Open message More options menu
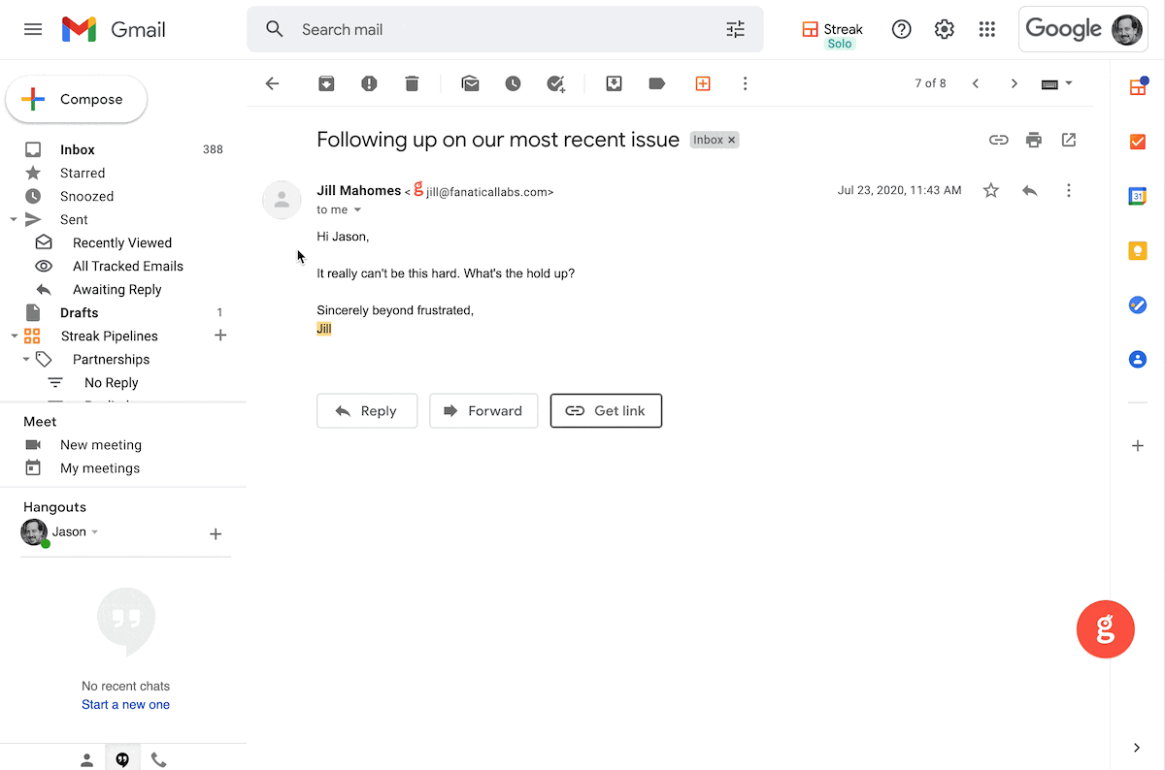 click(x=1069, y=190)
